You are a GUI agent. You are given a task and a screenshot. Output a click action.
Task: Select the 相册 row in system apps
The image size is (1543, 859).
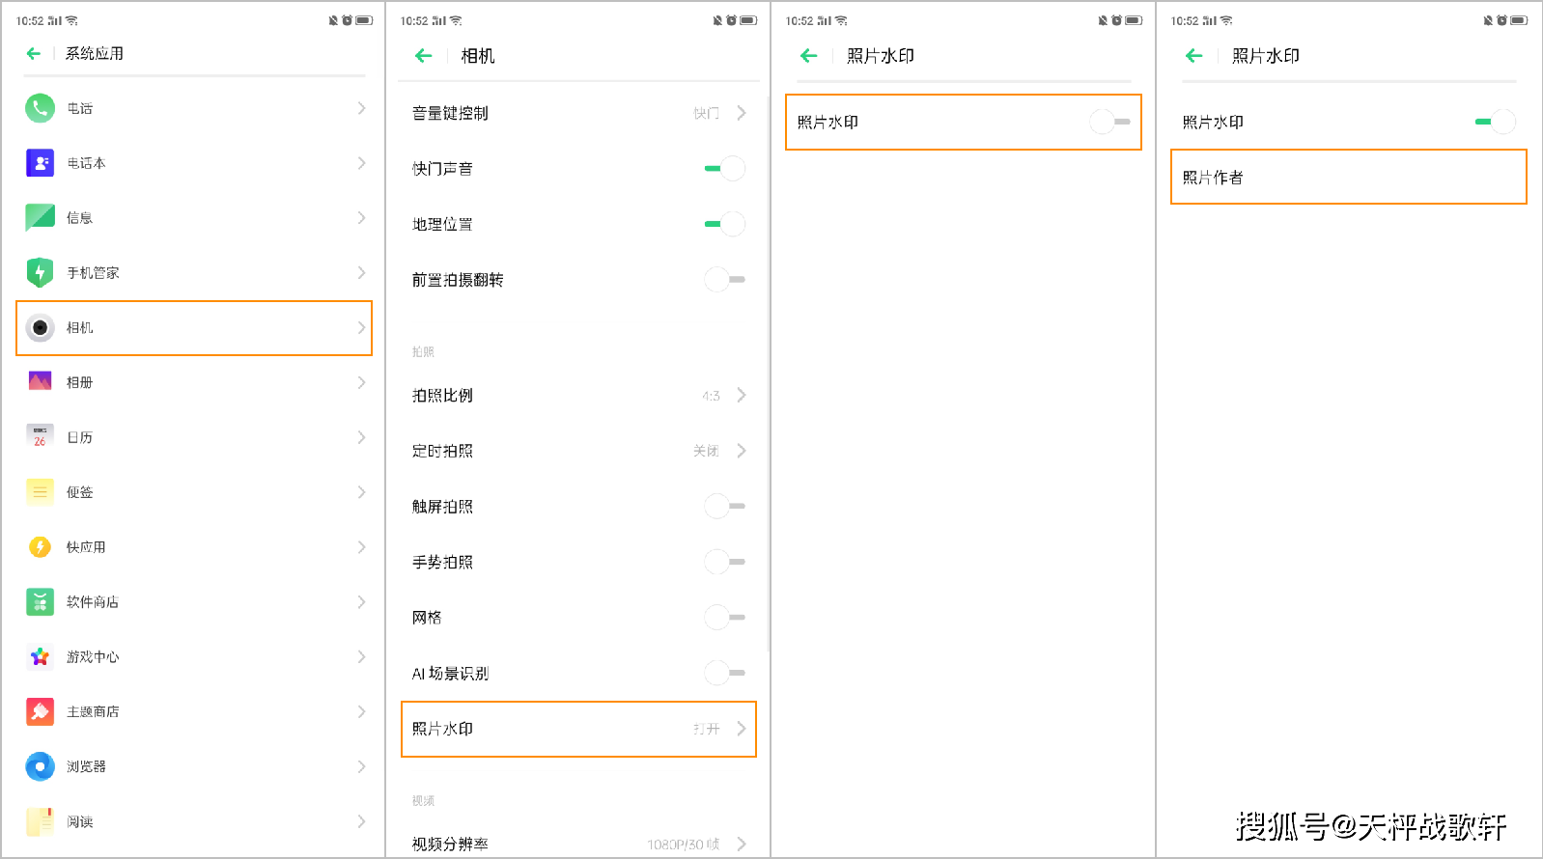tap(194, 382)
